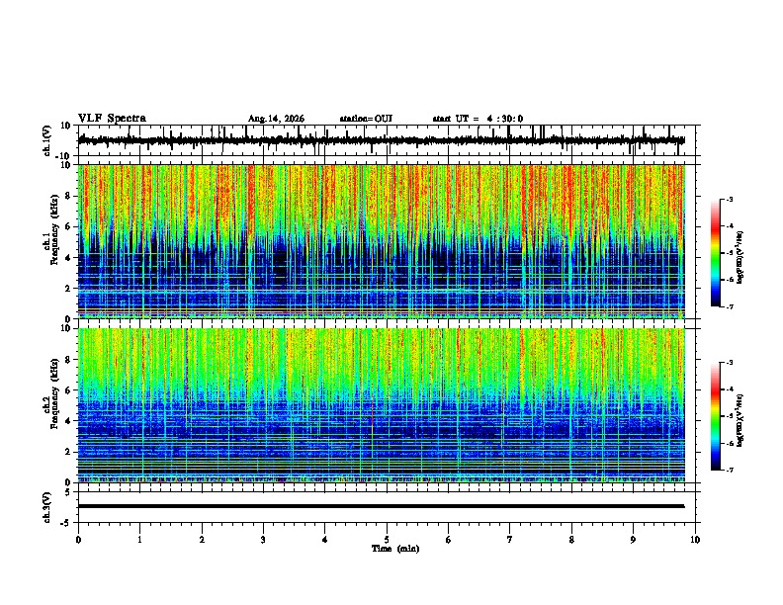
Task: Click the "8" tick on ch.1 frequency axis
Action: pyautogui.click(x=68, y=196)
